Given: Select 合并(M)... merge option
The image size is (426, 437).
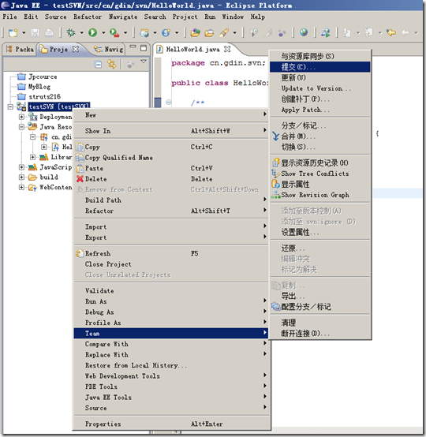Looking at the screenshot, I should pos(319,136).
